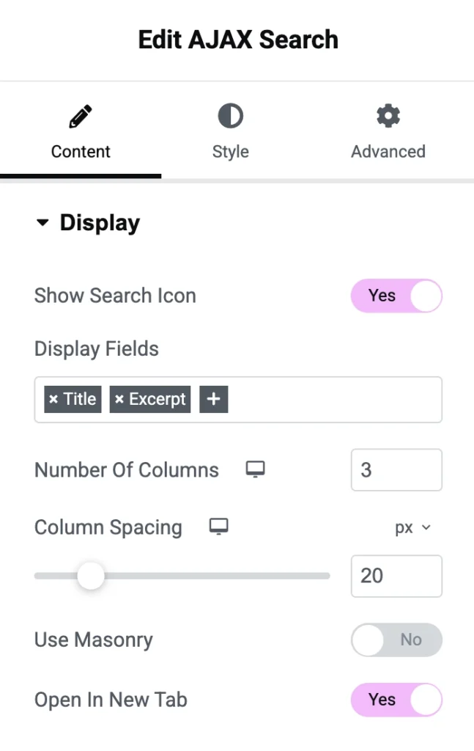Toggle the Show Search Icon switch
This screenshot has width=474, height=751.
click(396, 296)
